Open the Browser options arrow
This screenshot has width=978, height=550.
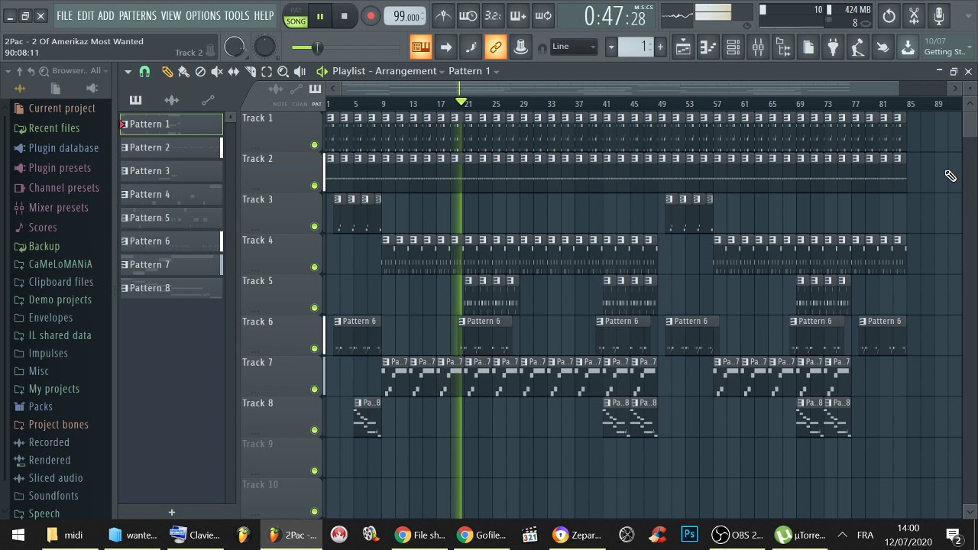pyautogui.click(x=8, y=71)
